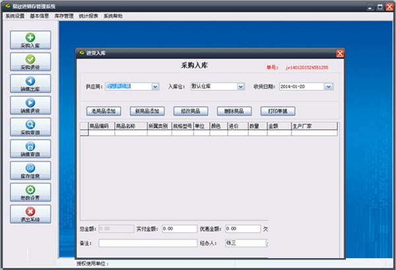Screen dimensions: 396x270
Task: Open the 库存管理 menu
Action: coord(64,16)
